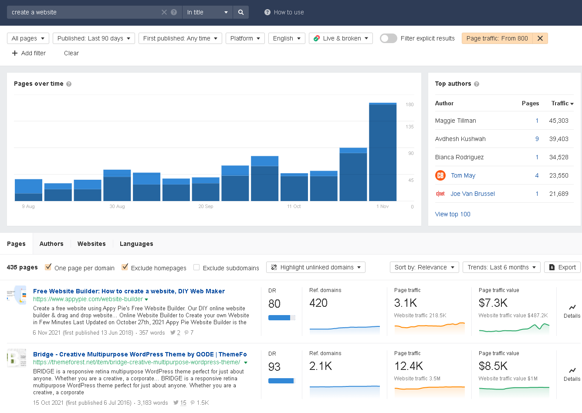Uncheck Exclude homepages checkbox
The width and height of the screenshot is (582, 413).
coord(125,267)
